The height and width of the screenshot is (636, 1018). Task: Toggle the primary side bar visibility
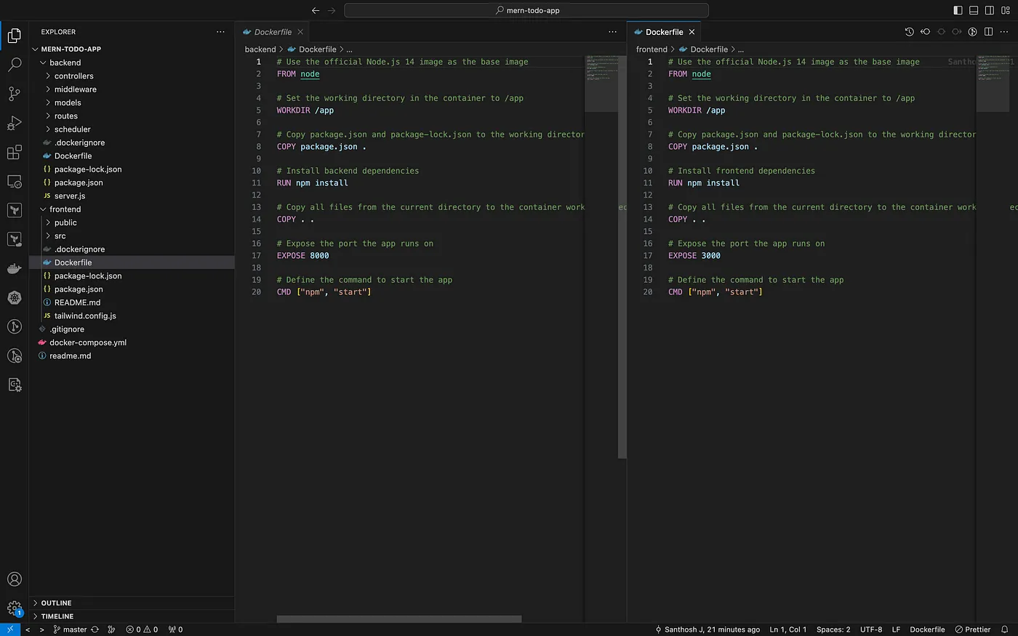(x=958, y=10)
